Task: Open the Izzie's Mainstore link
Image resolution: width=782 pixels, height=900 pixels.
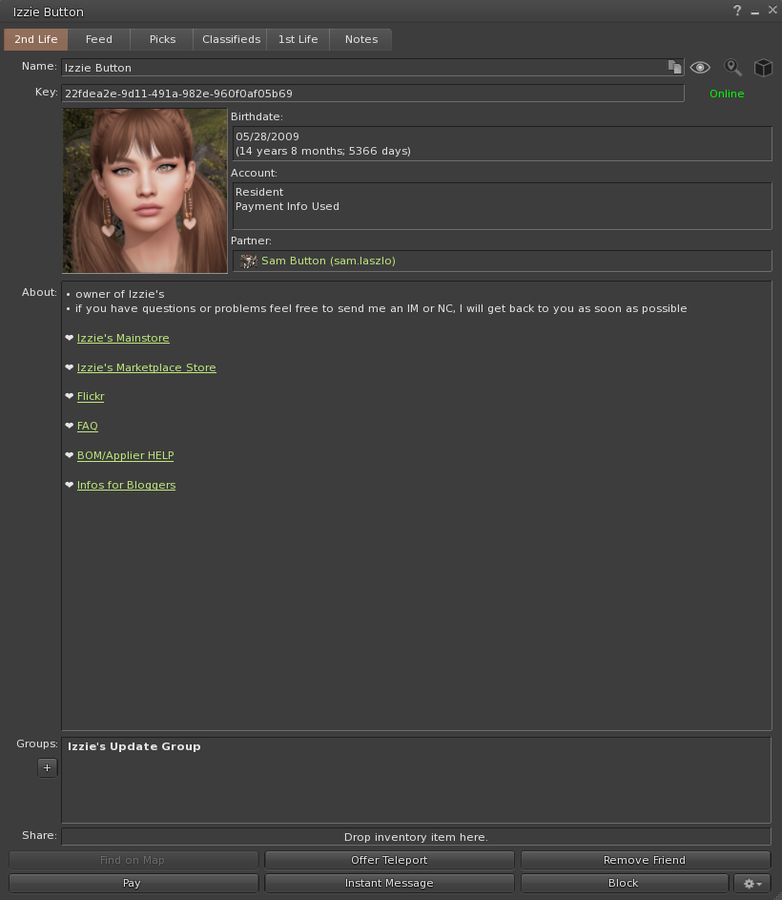Action: click(123, 338)
